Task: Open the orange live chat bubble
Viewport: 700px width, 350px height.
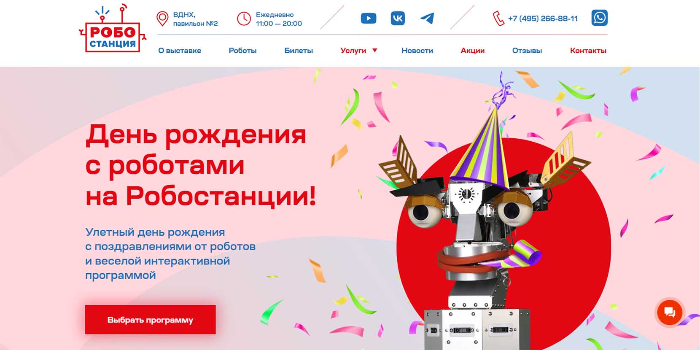Action: 670,312
